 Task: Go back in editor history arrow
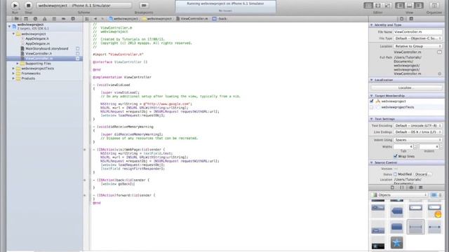click(x=95, y=19)
